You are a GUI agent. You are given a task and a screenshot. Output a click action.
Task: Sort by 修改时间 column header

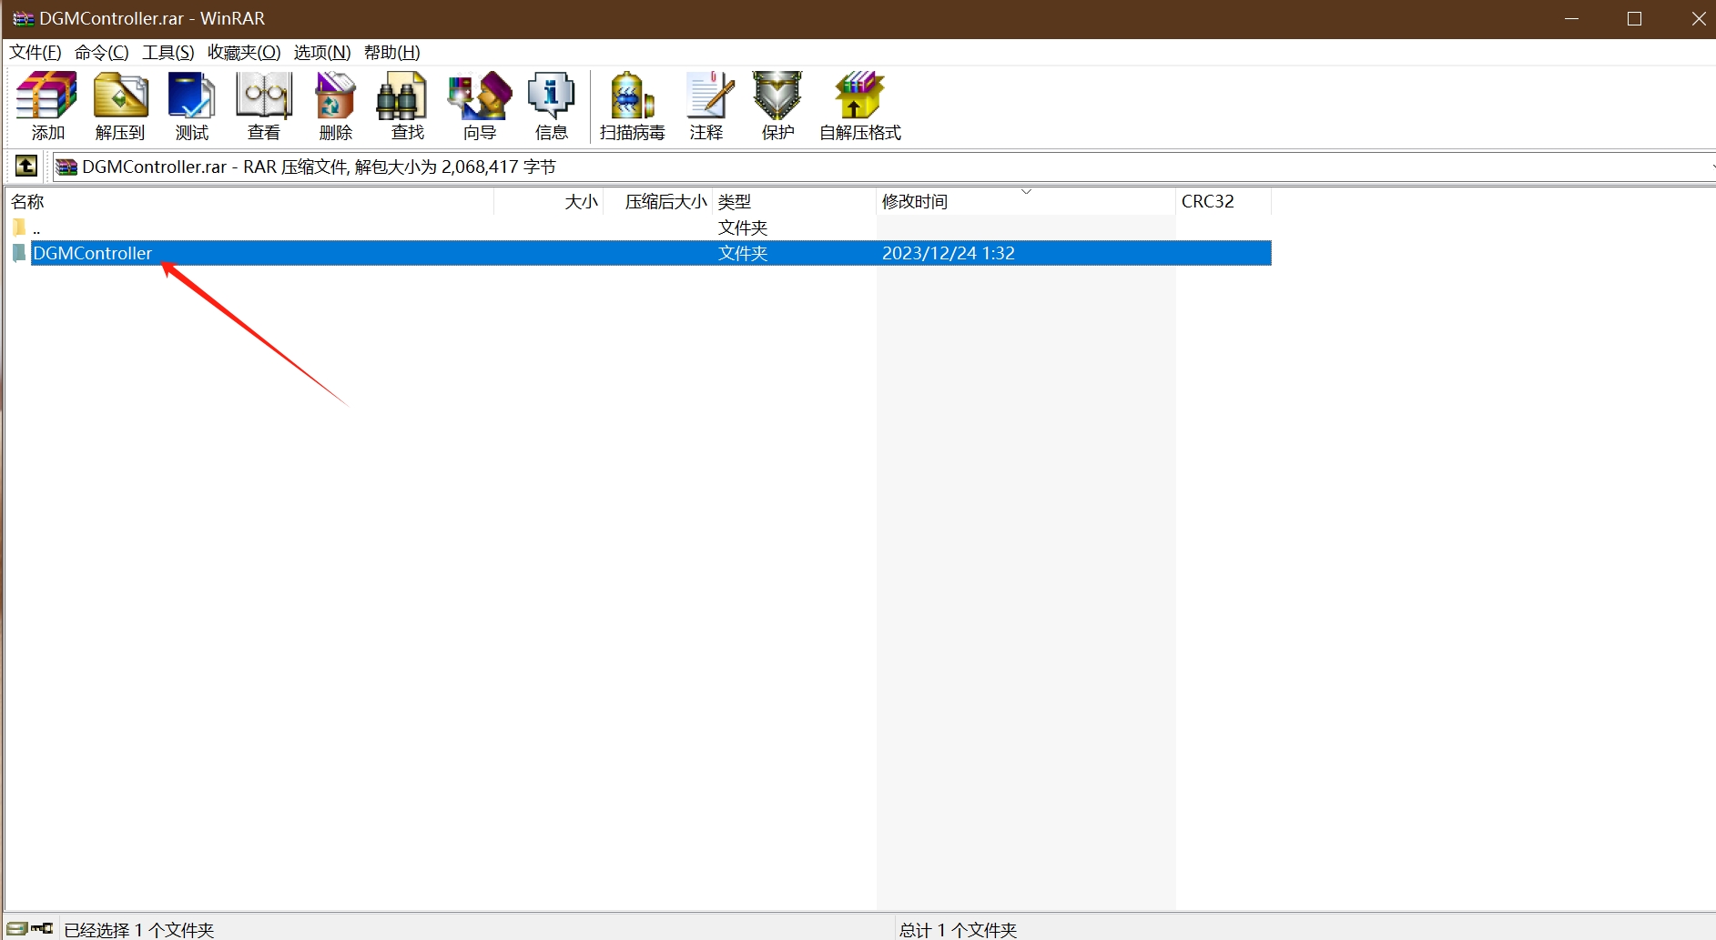[1026, 201]
